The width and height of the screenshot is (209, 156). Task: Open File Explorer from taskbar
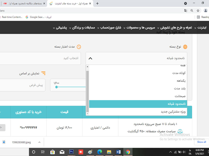point(109,152)
